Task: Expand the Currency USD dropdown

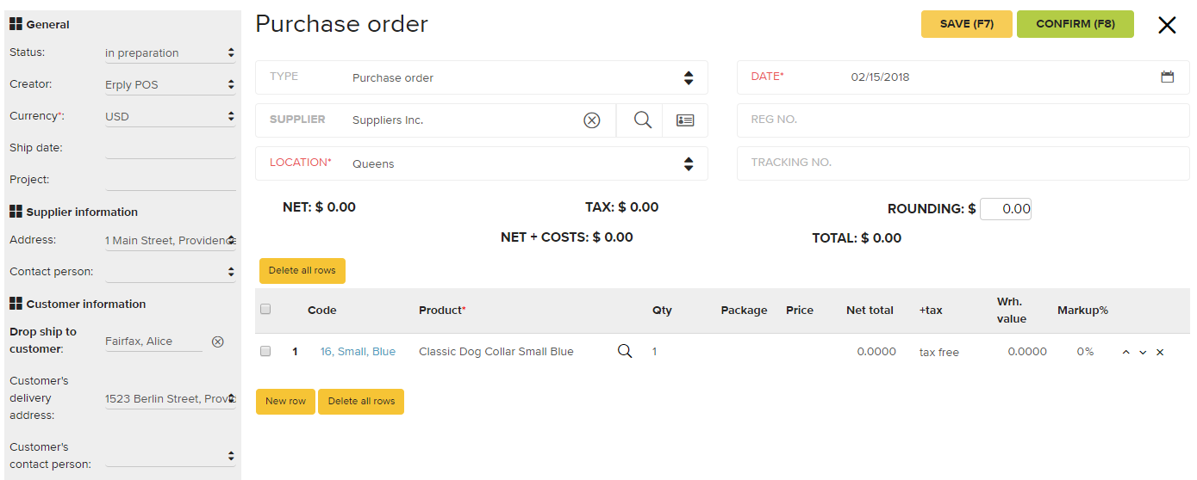Action: coord(170,116)
